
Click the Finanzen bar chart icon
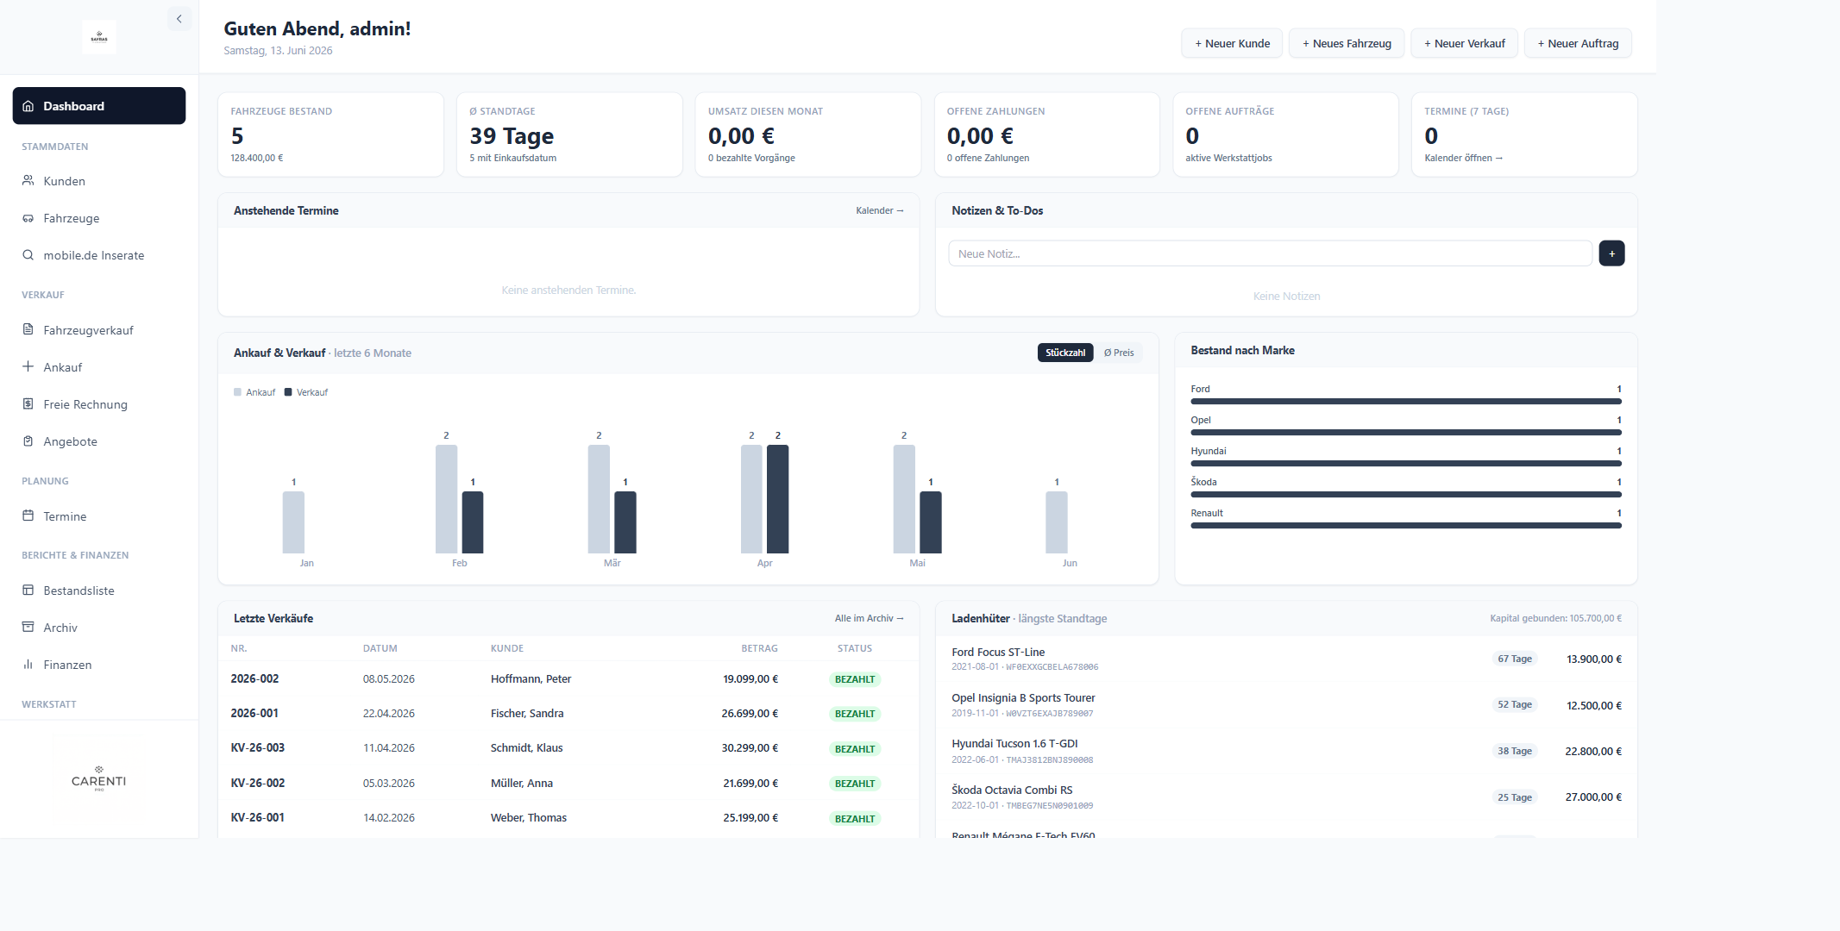tap(28, 665)
